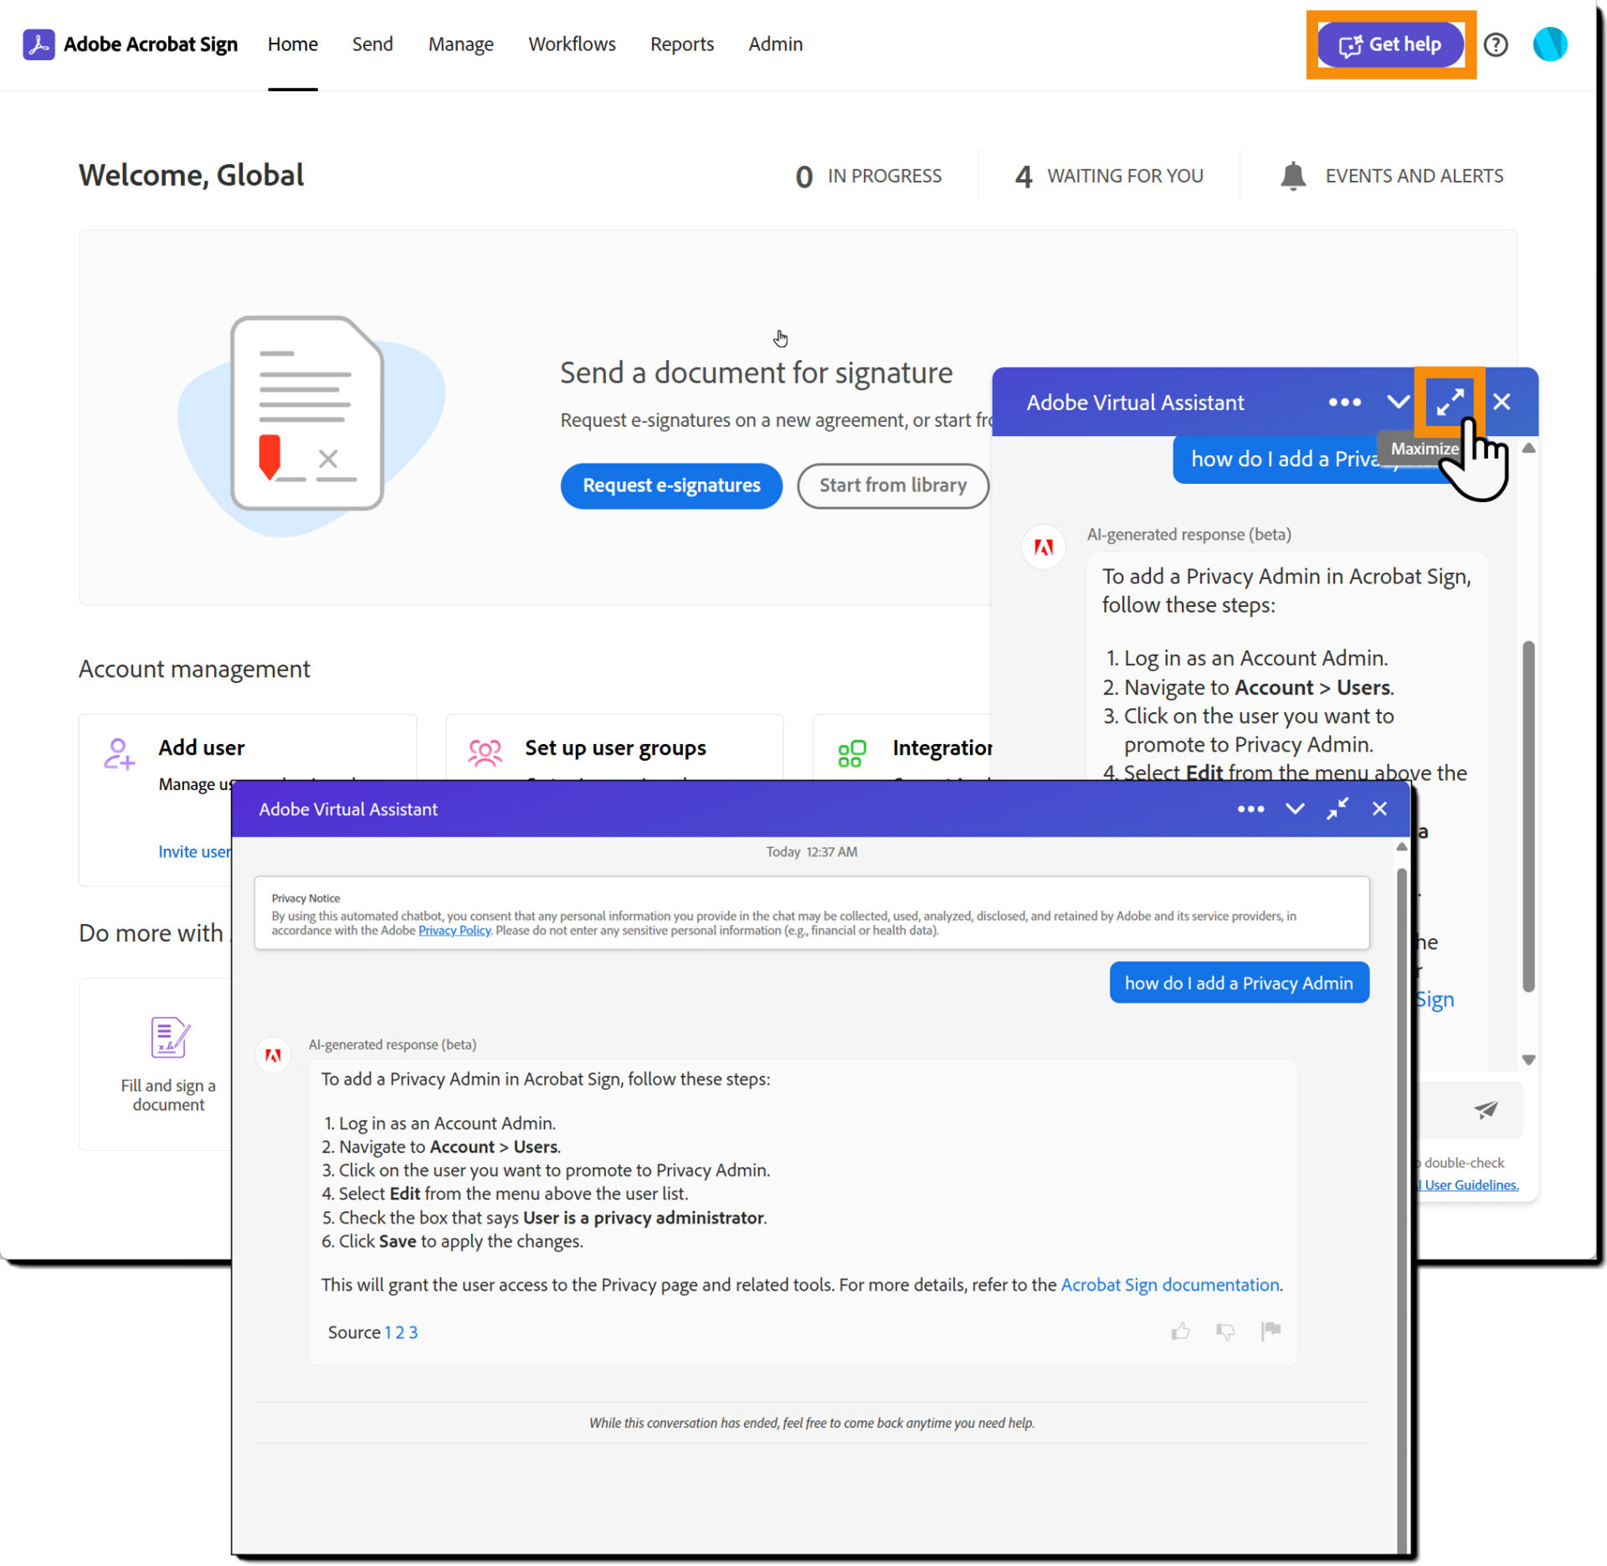Image resolution: width=1607 pixels, height=1566 pixels.
Task: Open source link 1
Action: [388, 1332]
